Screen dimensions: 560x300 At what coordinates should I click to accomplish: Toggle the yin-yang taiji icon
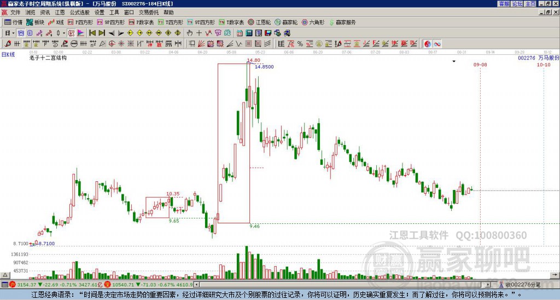coord(428,44)
